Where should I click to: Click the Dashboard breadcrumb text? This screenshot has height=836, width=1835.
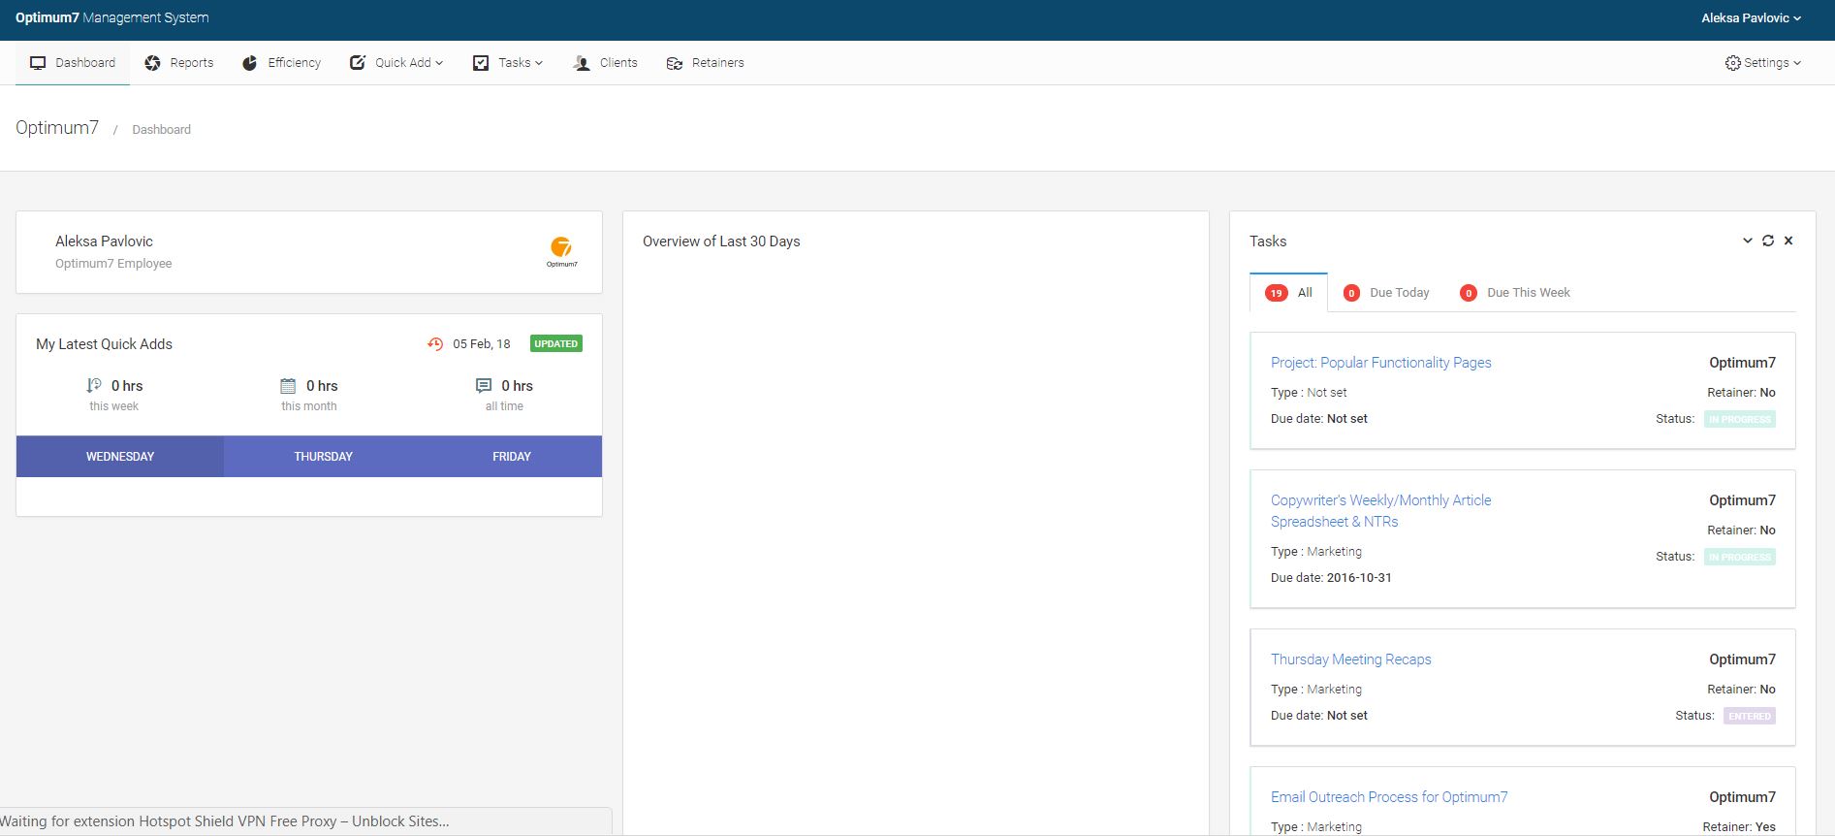click(x=161, y=129)
